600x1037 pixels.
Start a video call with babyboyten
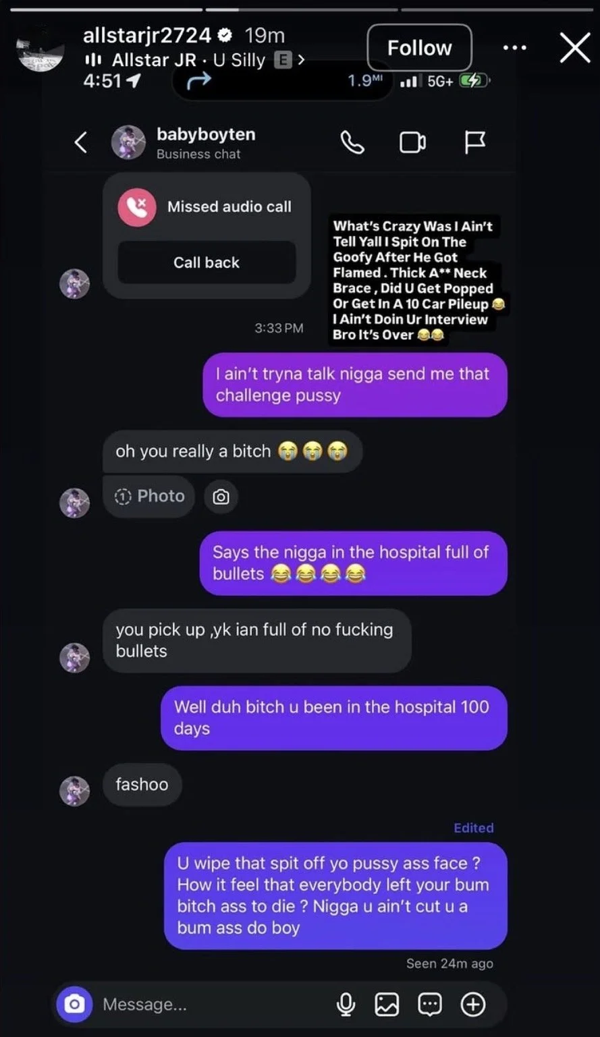[412, 142]
